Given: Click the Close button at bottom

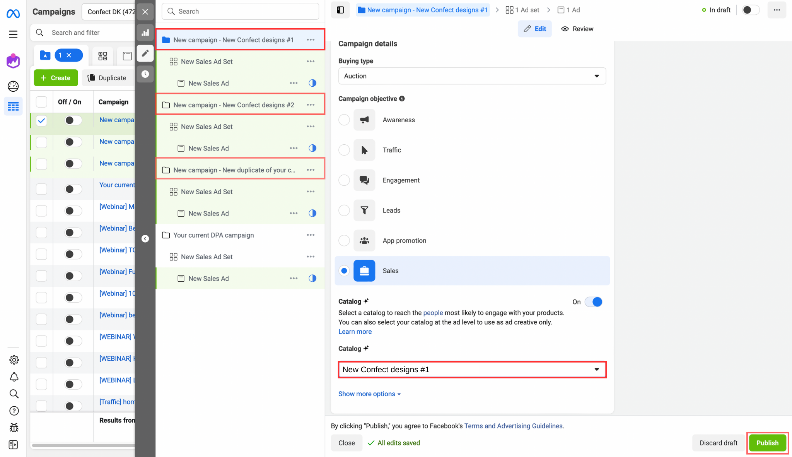Looking at the screenshot, I should (x=346, y=443).
